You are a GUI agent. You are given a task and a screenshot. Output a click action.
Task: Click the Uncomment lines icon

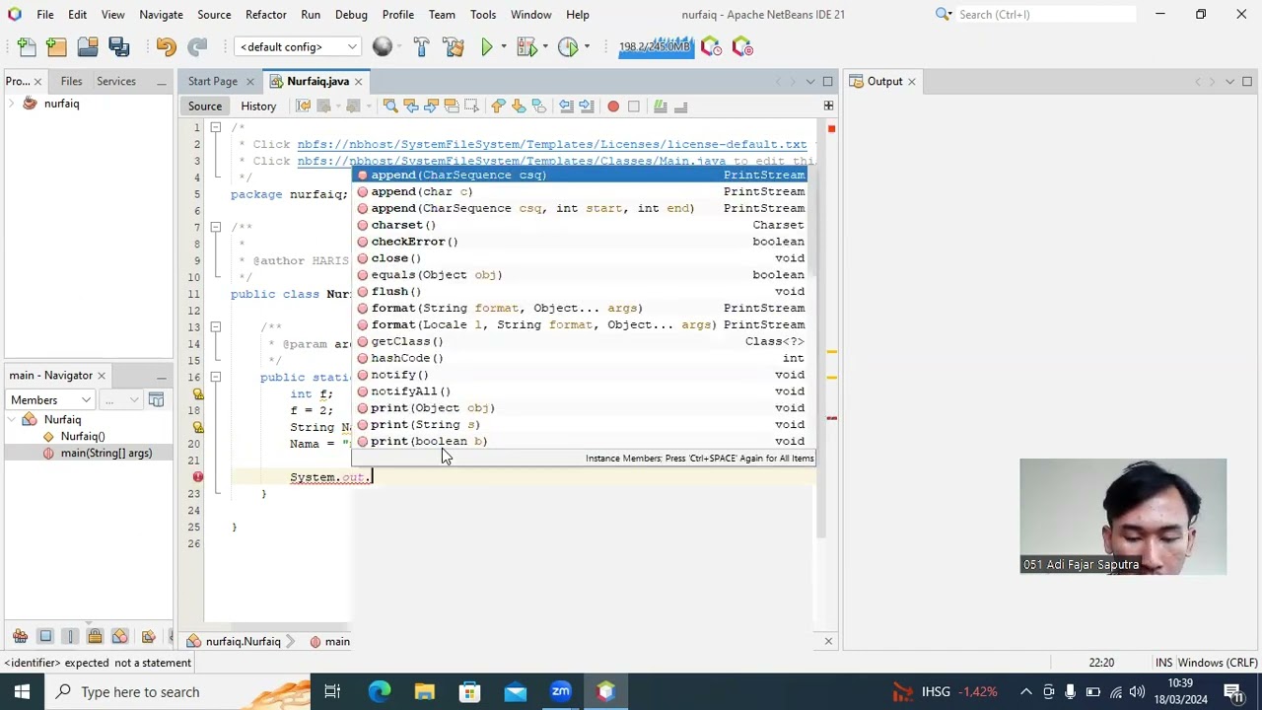[x=680, y=106]
